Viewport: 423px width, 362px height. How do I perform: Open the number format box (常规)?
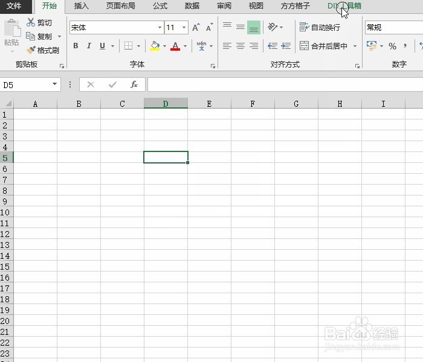[x=394, y=28]
